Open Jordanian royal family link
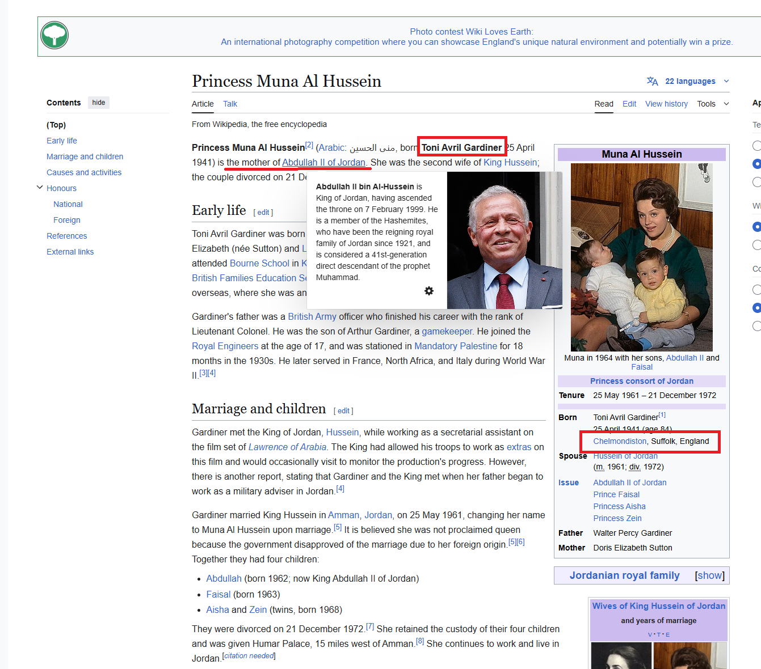This screenshot has height=669, width=761. click(x=625, y=575)
